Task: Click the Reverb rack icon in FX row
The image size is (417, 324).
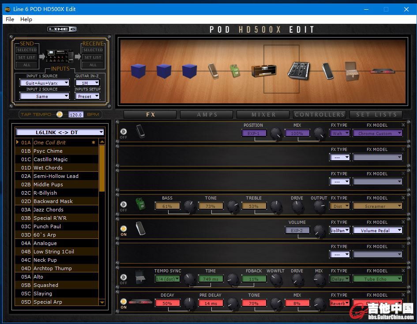Action: pos(140,302)
